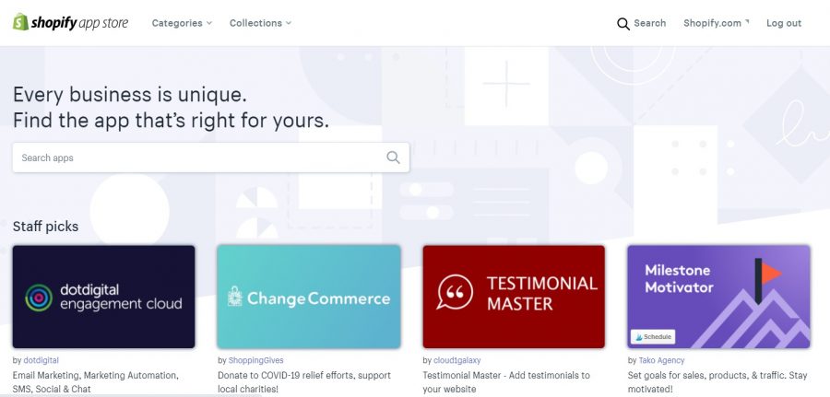
Task: Click the dotdigital developer link
Action: [x=41, y=360]
